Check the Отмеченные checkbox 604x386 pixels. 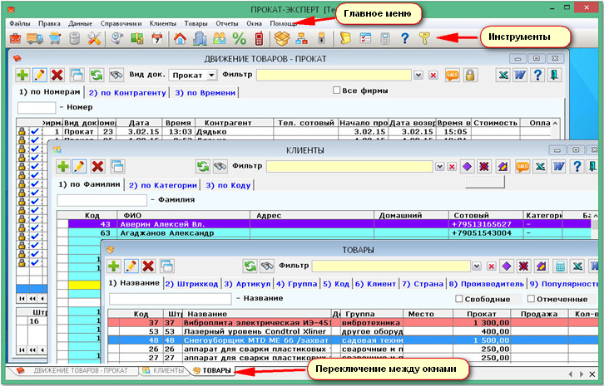[531, 299]
